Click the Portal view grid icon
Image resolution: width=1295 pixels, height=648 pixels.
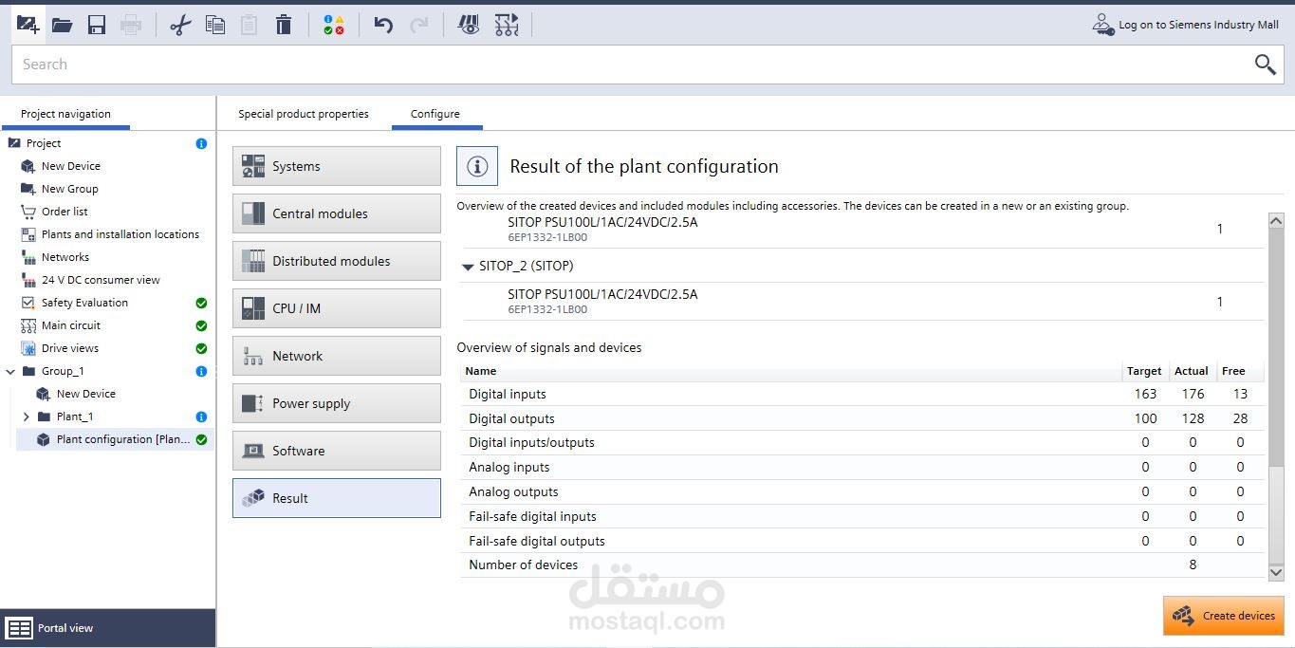tap(19, 628)
